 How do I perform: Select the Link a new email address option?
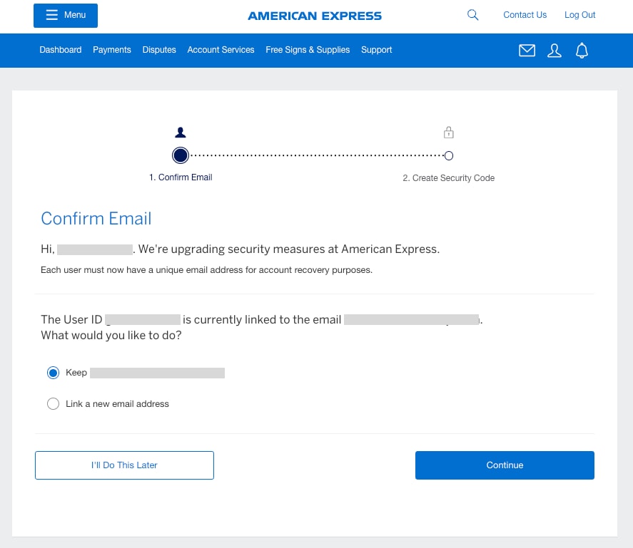click(x=53, y=403)
